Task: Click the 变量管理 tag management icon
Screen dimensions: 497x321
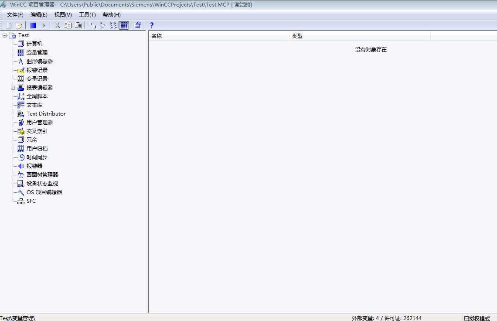Action: click(20, 53)
